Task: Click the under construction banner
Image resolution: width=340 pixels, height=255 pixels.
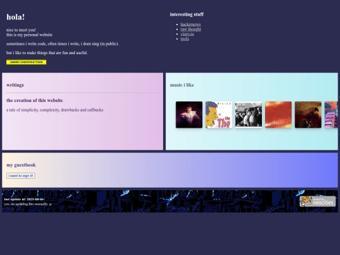Action: click(x=26, y=62)
